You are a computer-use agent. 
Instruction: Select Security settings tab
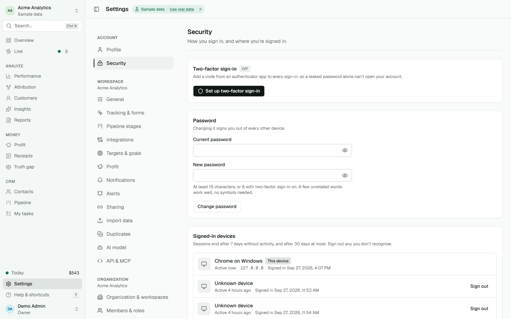pos(133,63)
